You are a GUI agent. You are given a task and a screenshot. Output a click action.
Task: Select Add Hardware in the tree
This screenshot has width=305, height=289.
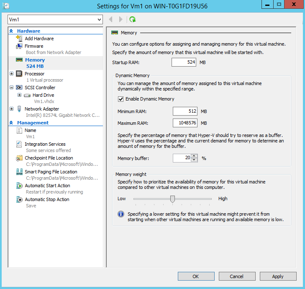click(x=39, y=39)
